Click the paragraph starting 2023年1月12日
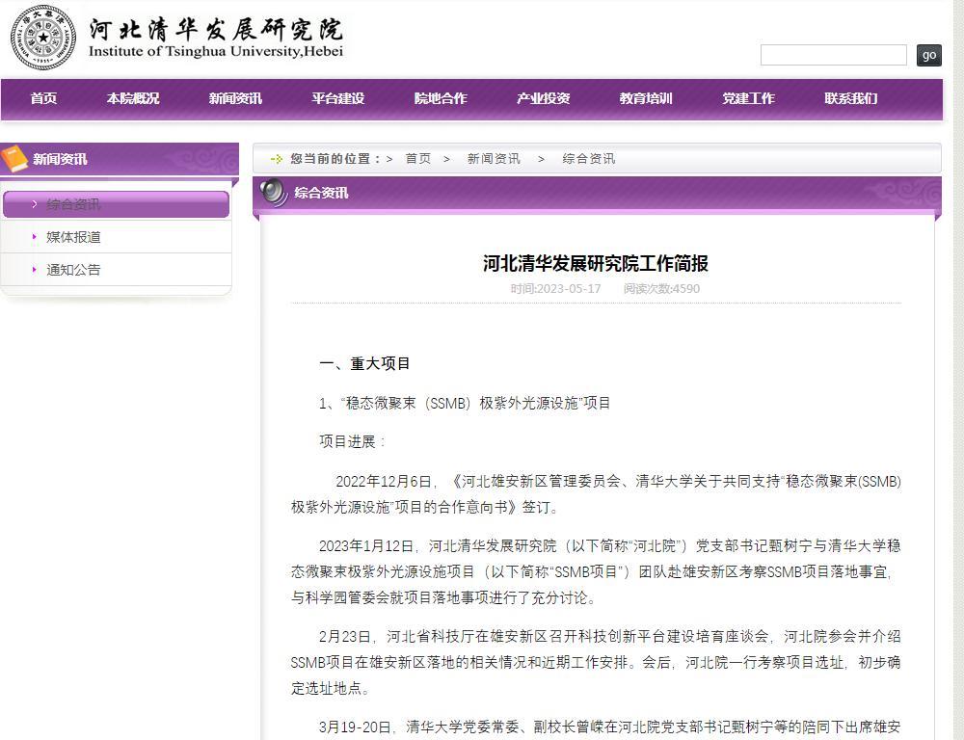Image resolution: width=964 pixels, height=740 pixels. coord(596,571)
